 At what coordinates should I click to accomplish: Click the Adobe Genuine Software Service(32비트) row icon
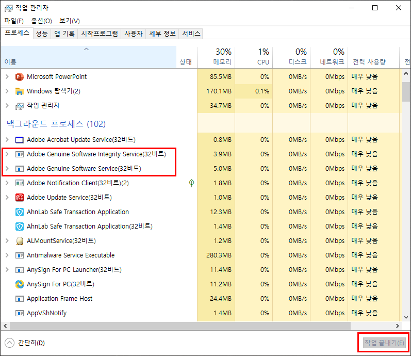coord(20,169)
